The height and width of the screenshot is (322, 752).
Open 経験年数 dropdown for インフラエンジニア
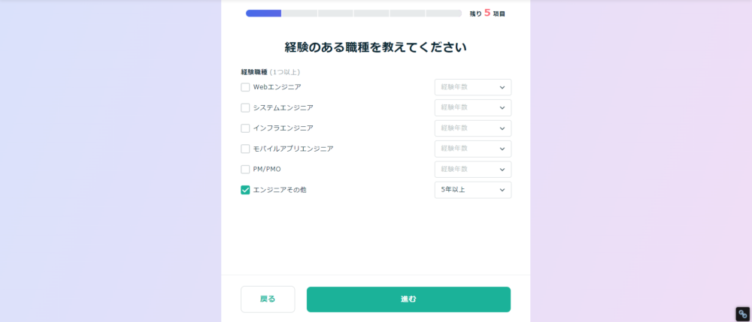click(473, 128)
